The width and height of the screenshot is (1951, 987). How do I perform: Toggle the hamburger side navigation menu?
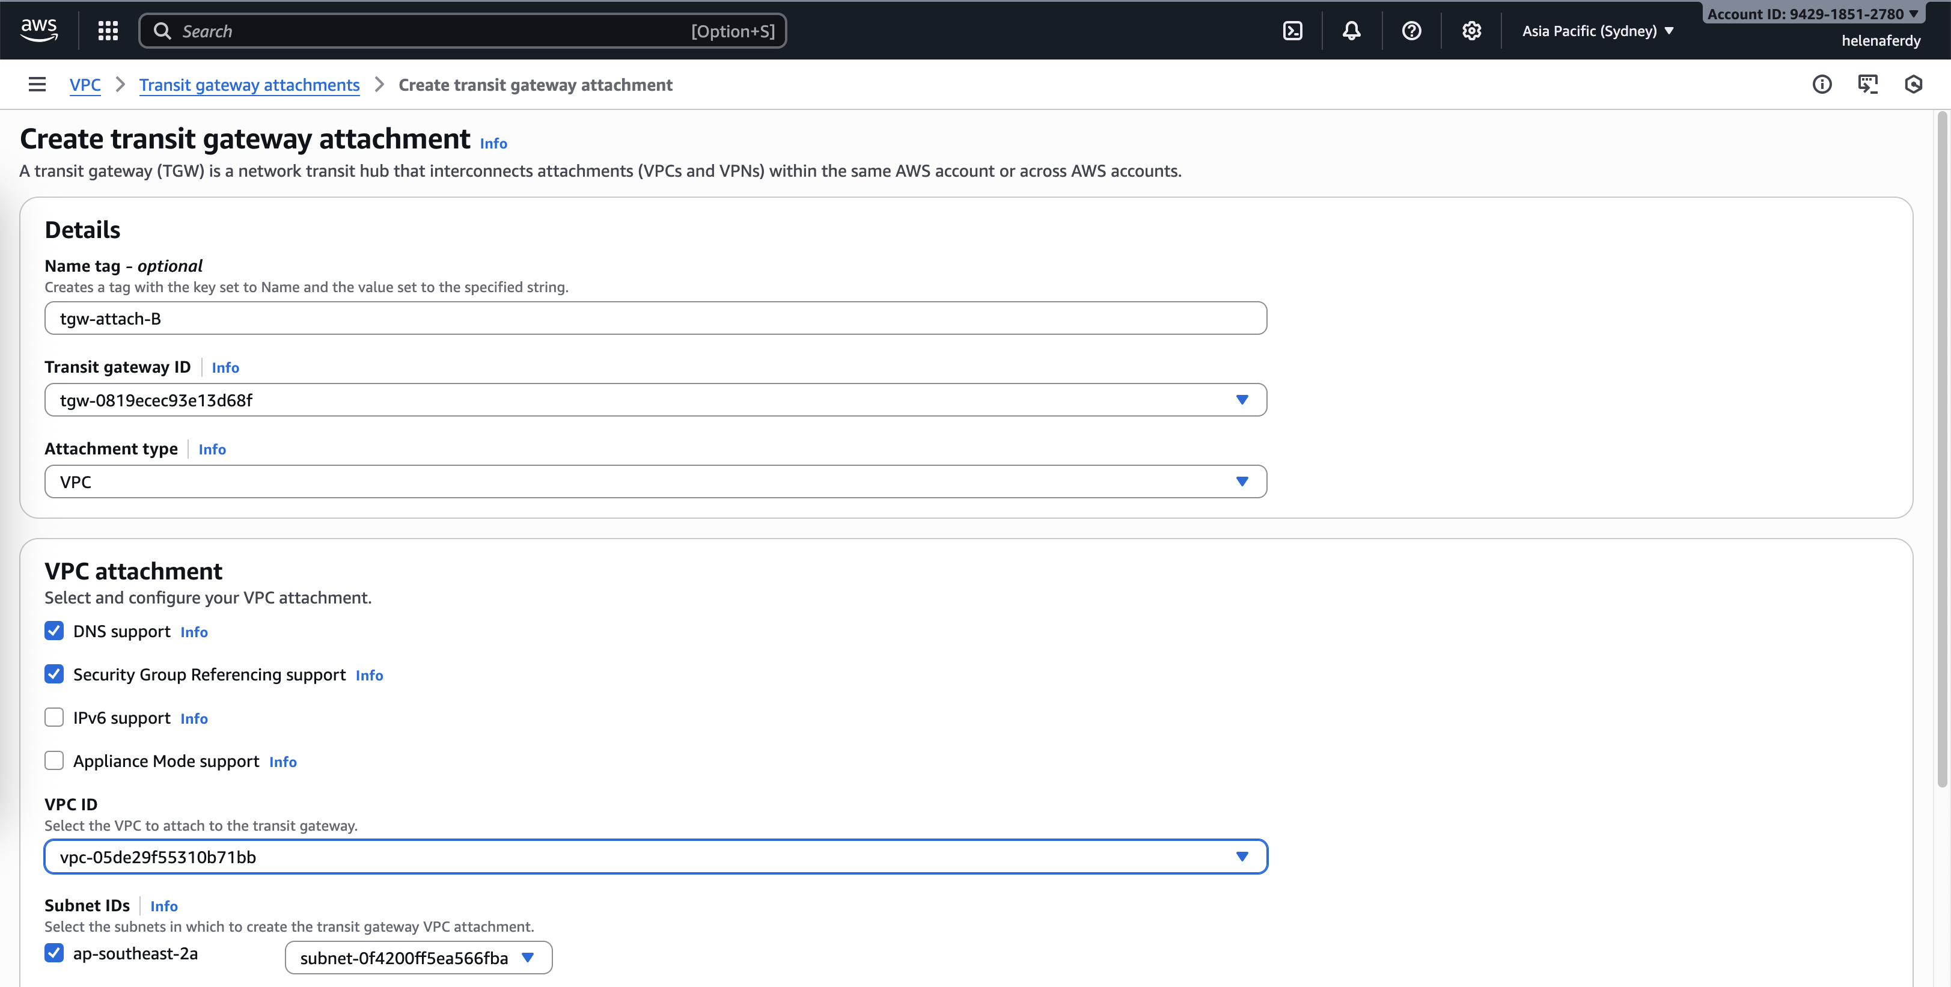coord(37,84)
